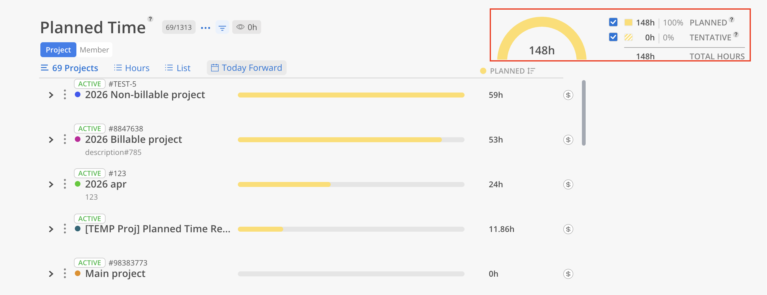This screenshot has width=767, height=295.
Task: Uncheck the PLANNED hours checkbox
Action: [x=613, y=22]
